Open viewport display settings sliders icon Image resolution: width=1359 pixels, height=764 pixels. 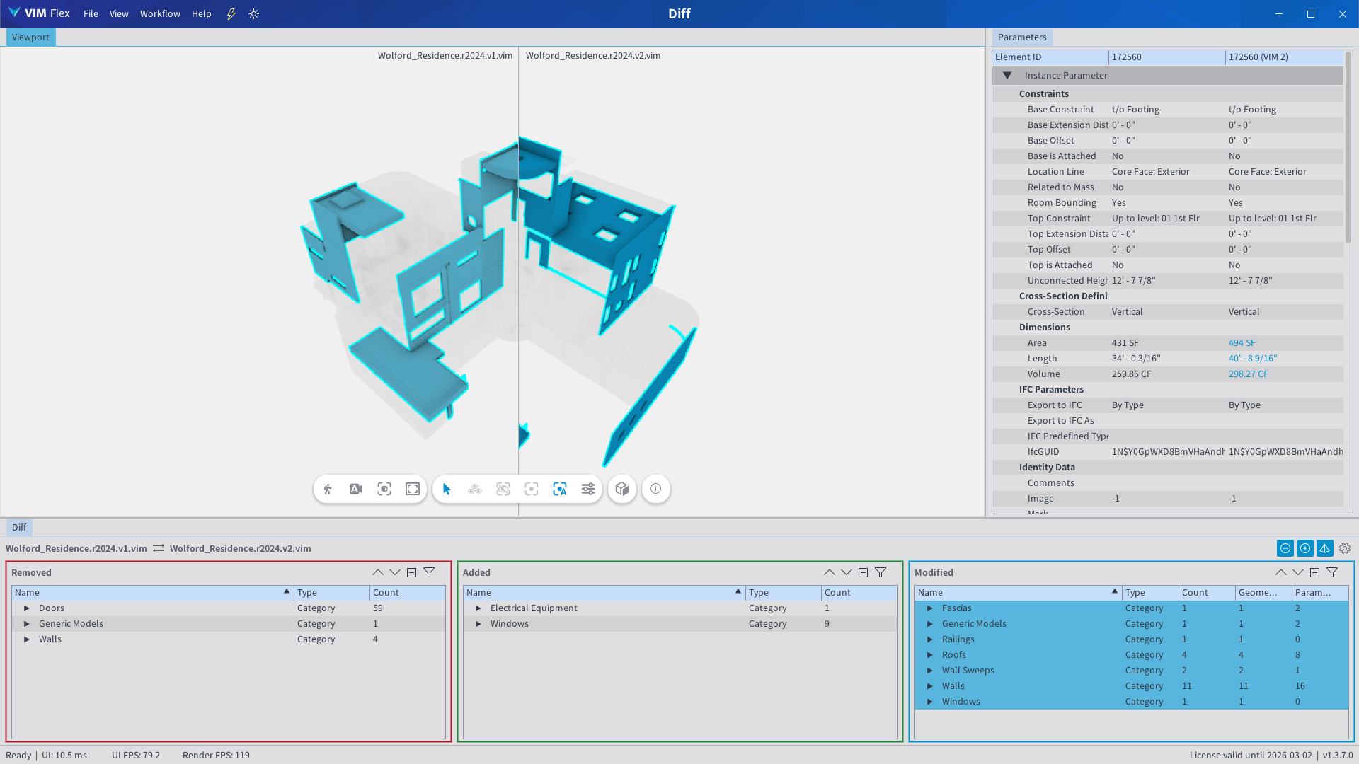point(588,489)
